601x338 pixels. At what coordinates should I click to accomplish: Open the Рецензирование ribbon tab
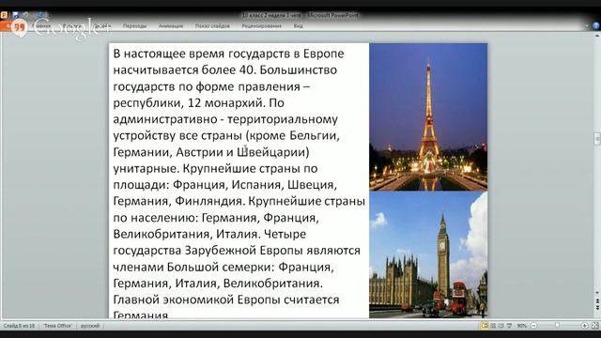[x=261, y=26]
